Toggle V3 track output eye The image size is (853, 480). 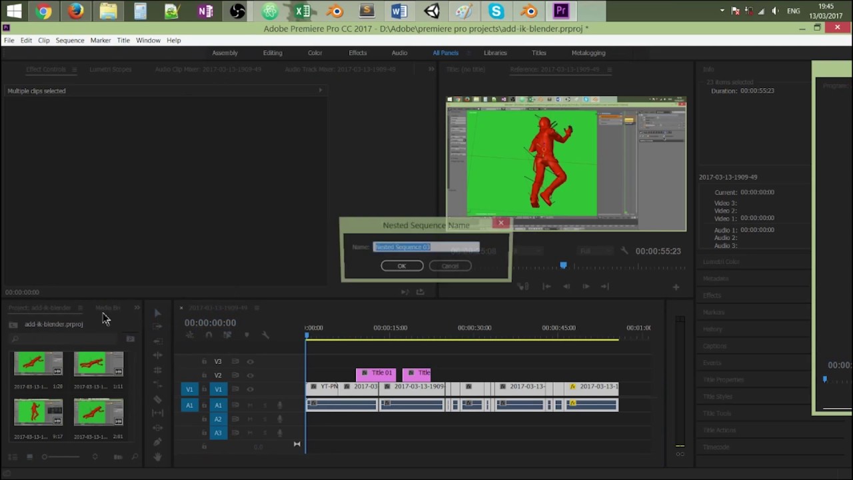250,361
